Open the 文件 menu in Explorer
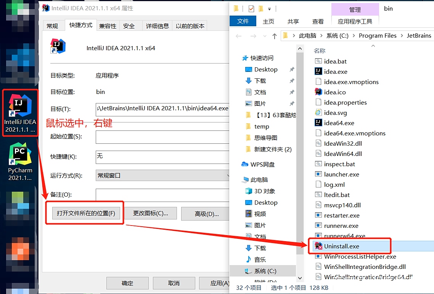Viewport: 434px width, 294px height. coord(243,21)
